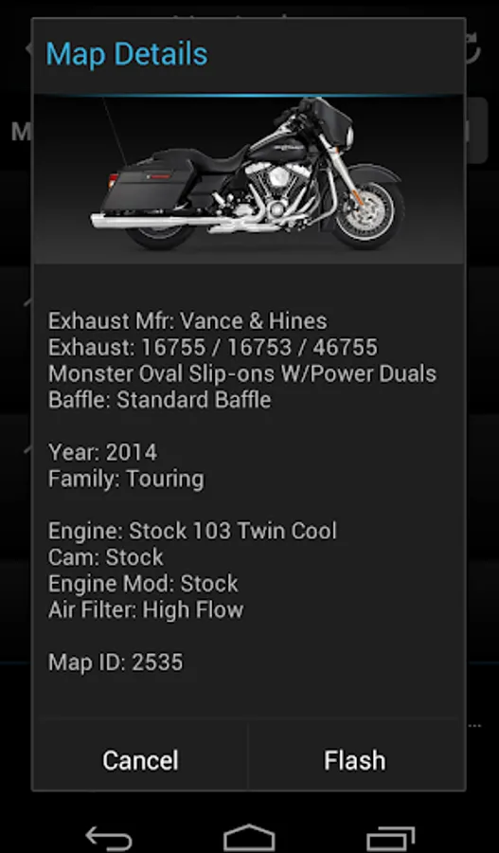Tap the Family: Touring entry
The width and height of the screenshot is (499, 853).
click(x=126, y=479)
